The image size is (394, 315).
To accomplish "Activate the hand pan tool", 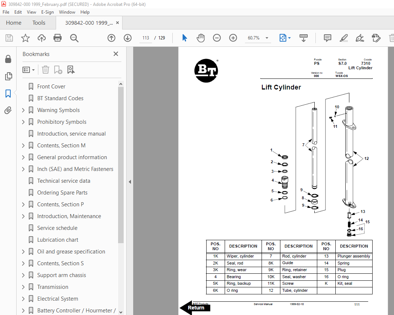I will 201,38.
